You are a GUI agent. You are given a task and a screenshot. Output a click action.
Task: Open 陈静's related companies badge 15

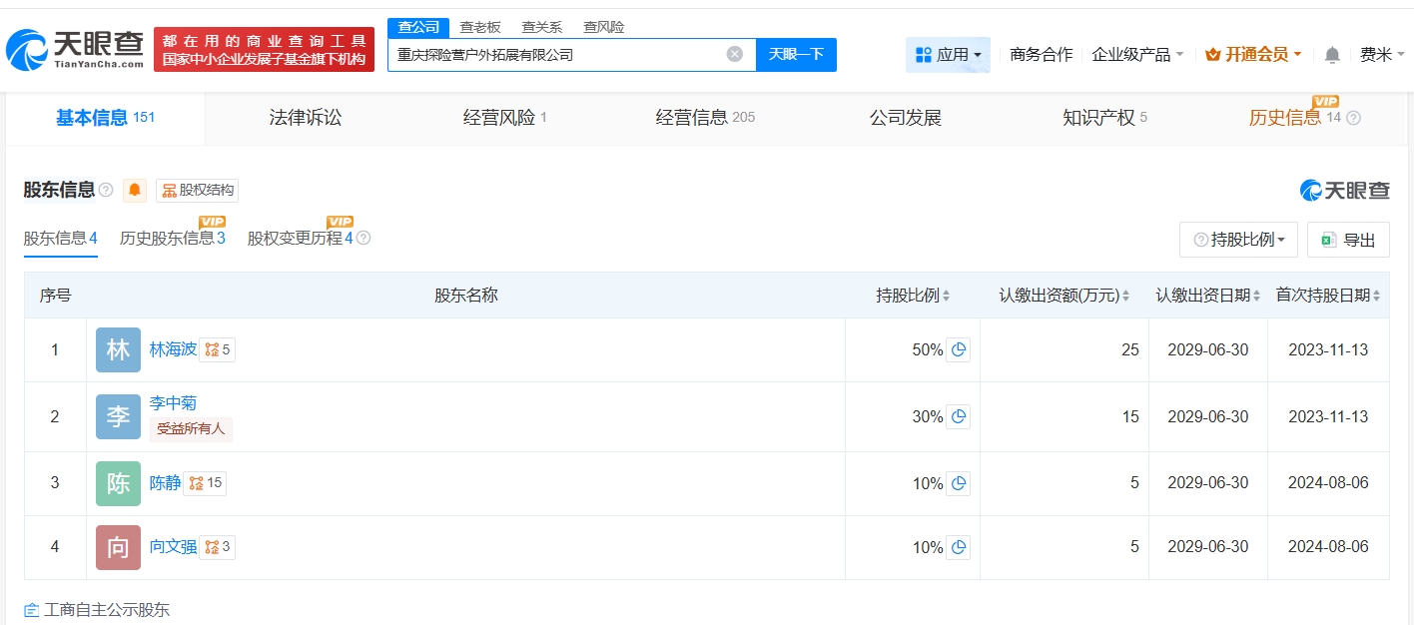[x=206, y=483]
